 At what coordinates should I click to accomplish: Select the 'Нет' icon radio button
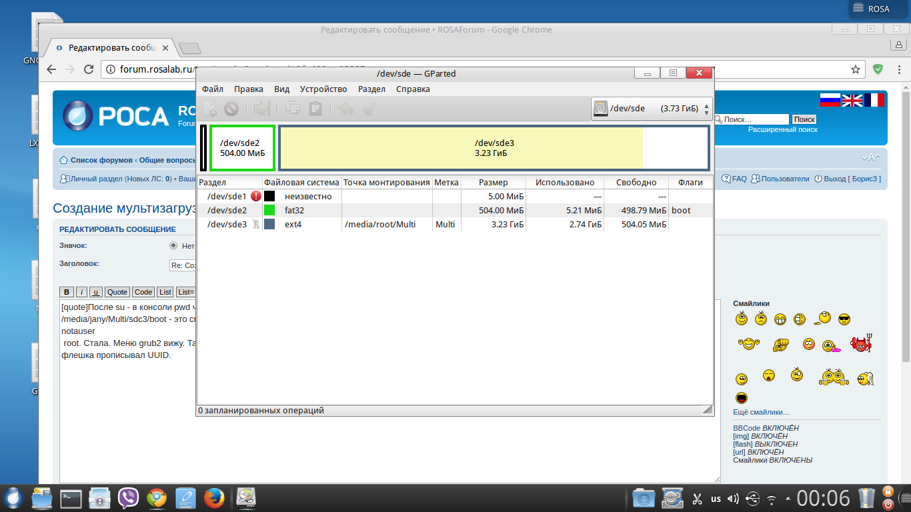click(x=173, y=245)
